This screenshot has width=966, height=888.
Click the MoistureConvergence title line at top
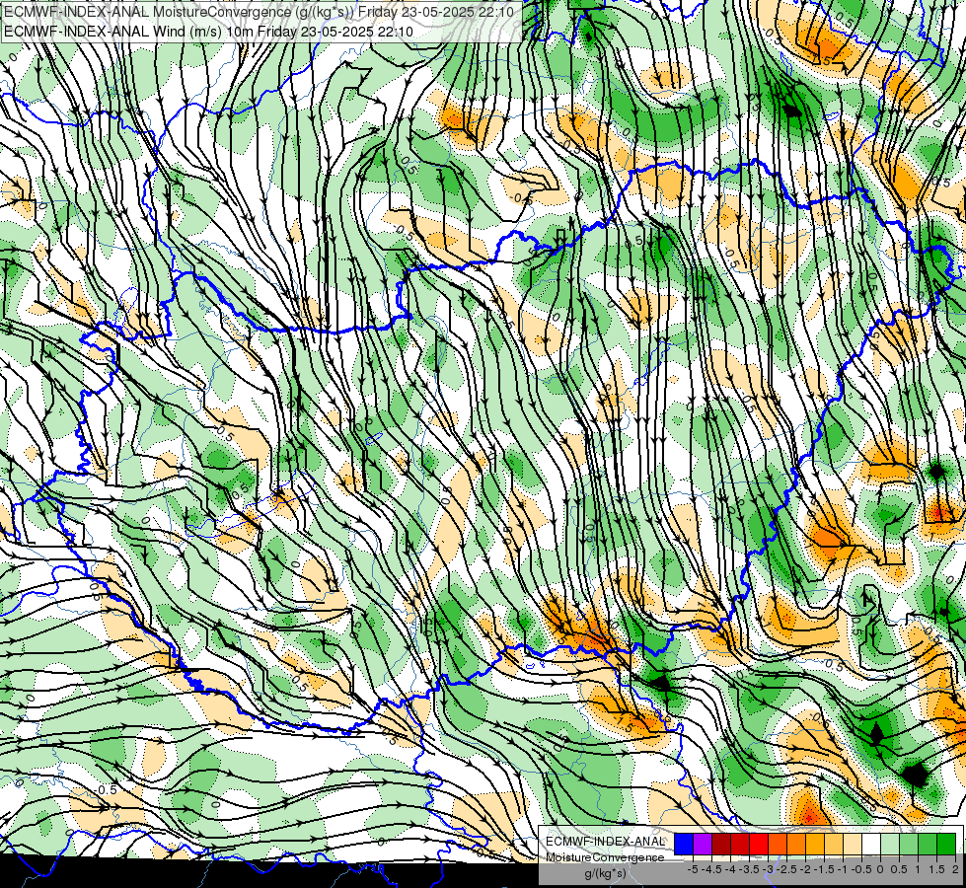pos(259,11)
